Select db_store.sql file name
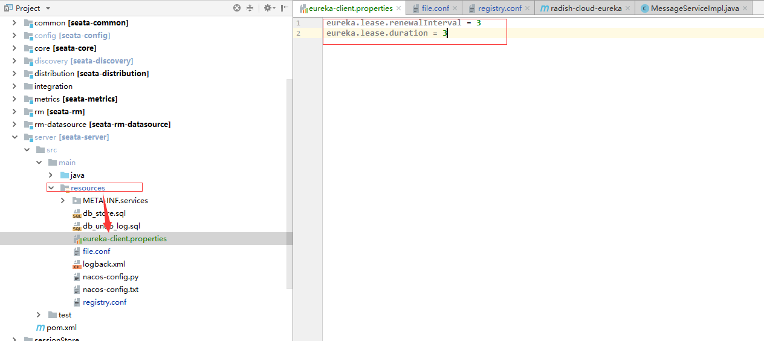Viewport: 764px width, 341px height. (104, 213)
